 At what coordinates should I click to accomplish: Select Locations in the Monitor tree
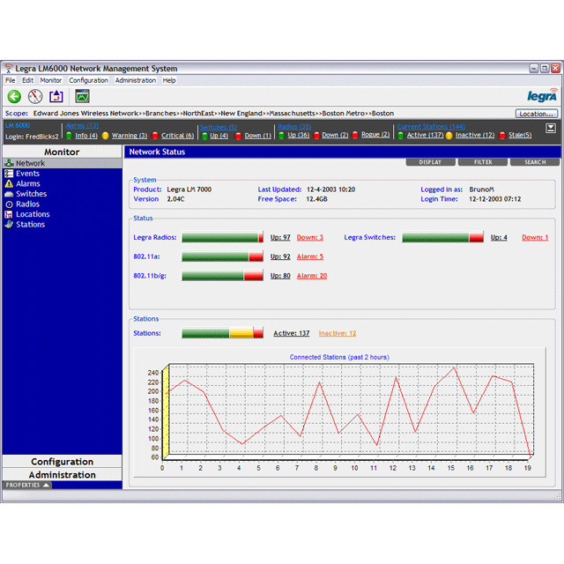click(x=33, y=214)
